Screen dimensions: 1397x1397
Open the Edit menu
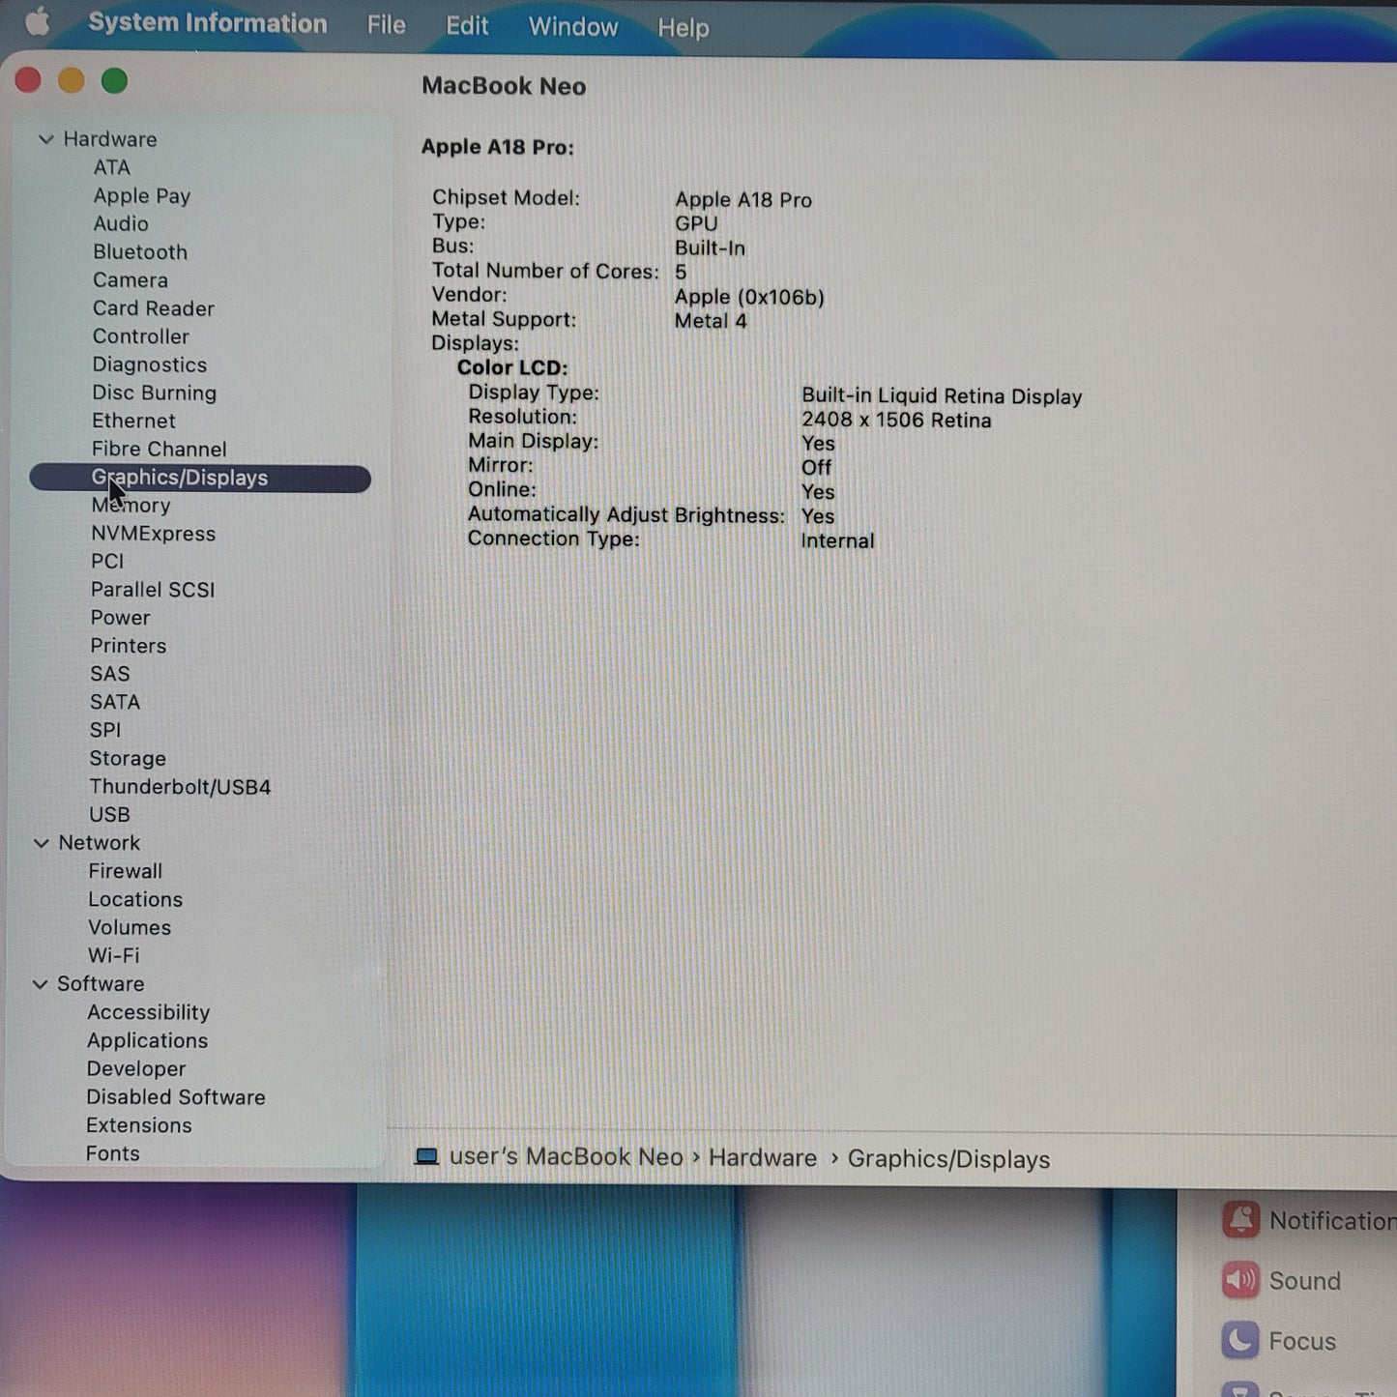pyautogui.click(x=467, y=26)
